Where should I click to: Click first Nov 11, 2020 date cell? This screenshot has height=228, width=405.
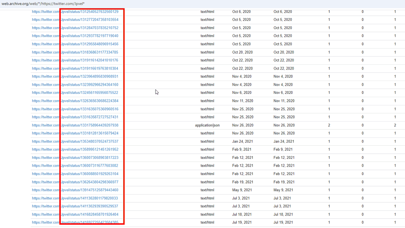243,101
